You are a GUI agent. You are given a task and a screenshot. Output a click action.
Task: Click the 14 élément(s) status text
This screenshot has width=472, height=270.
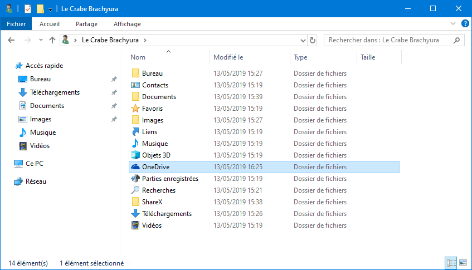coord(28,263)
